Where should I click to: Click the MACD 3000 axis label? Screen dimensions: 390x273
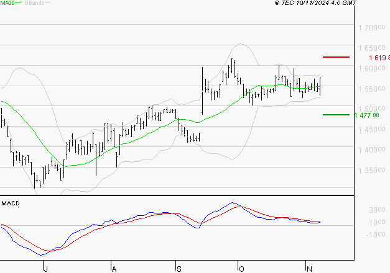click(x=377, y=210)
